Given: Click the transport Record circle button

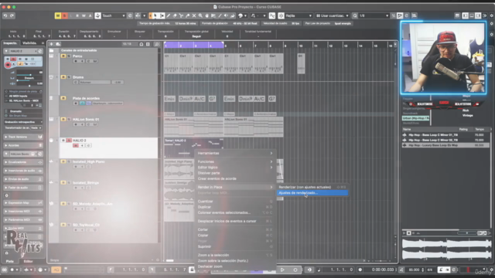Looking at the screenshot, I should point(295,270).
